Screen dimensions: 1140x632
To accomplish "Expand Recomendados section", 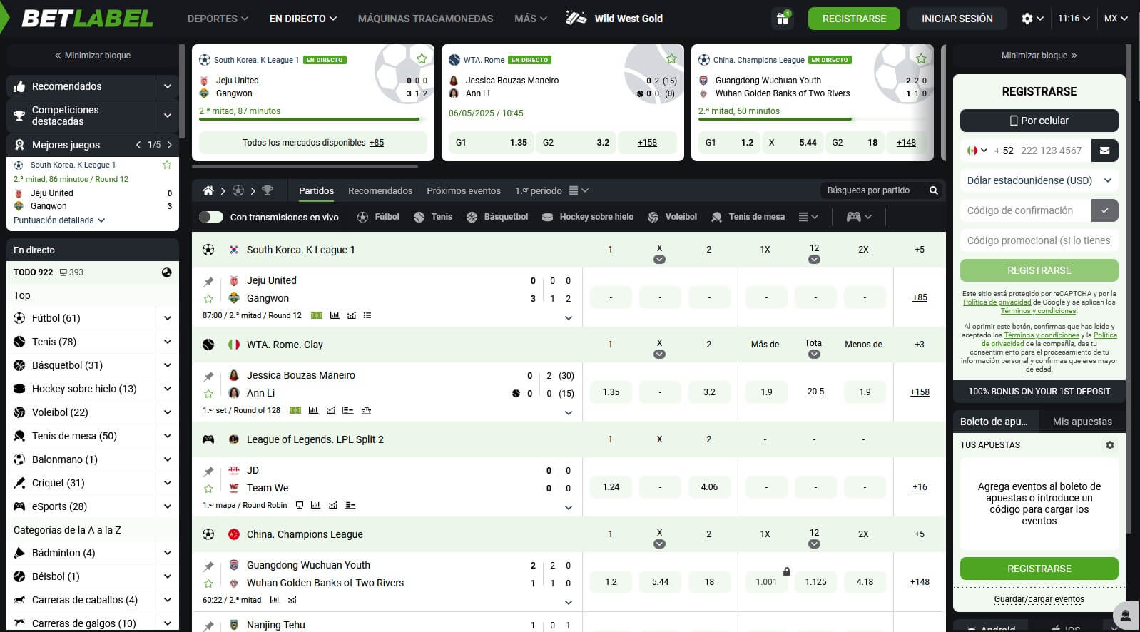I will tap(167, 86).
